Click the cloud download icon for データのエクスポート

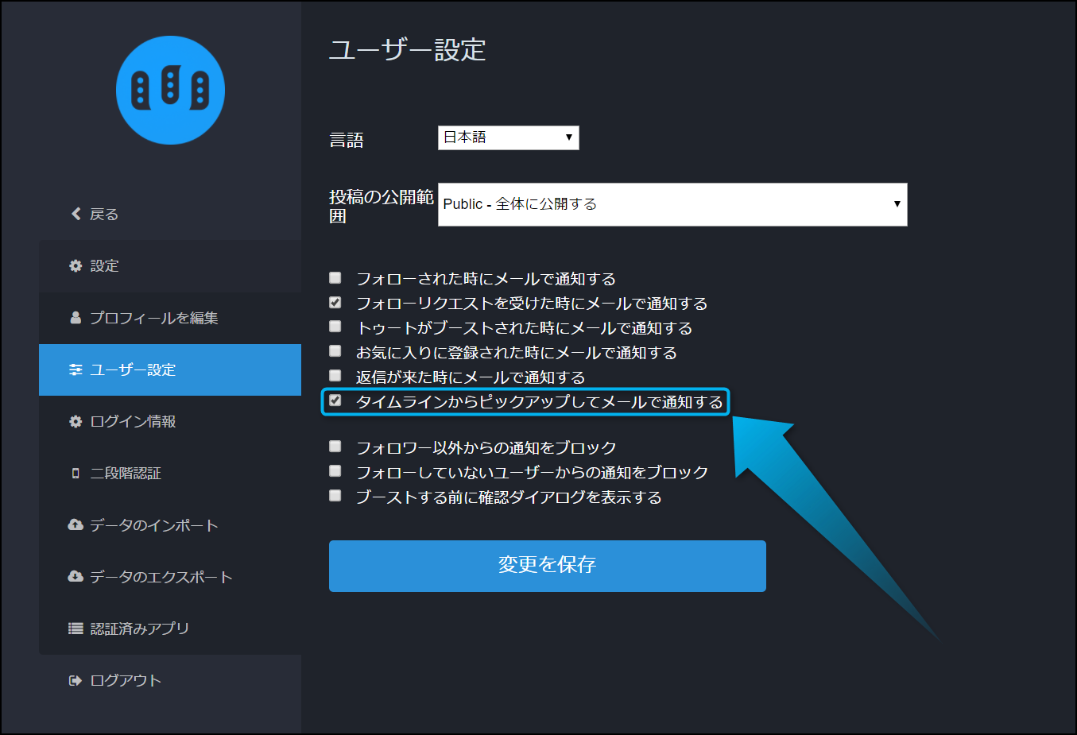coord(76,577)
